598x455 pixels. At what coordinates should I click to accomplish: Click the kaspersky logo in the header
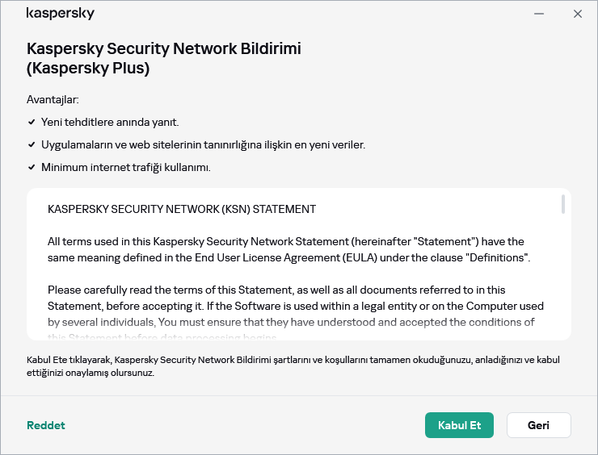tap(61, 14)
